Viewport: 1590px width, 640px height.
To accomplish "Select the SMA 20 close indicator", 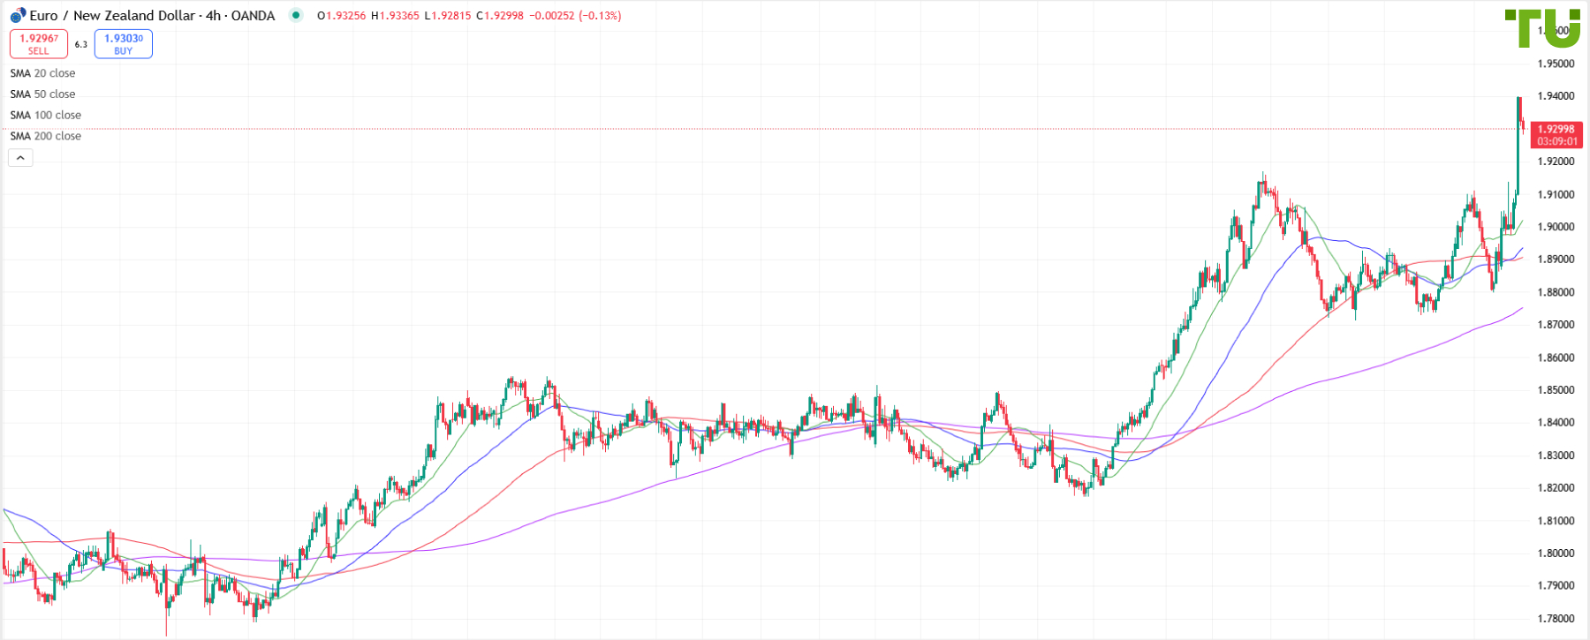I will click(42, 73).
